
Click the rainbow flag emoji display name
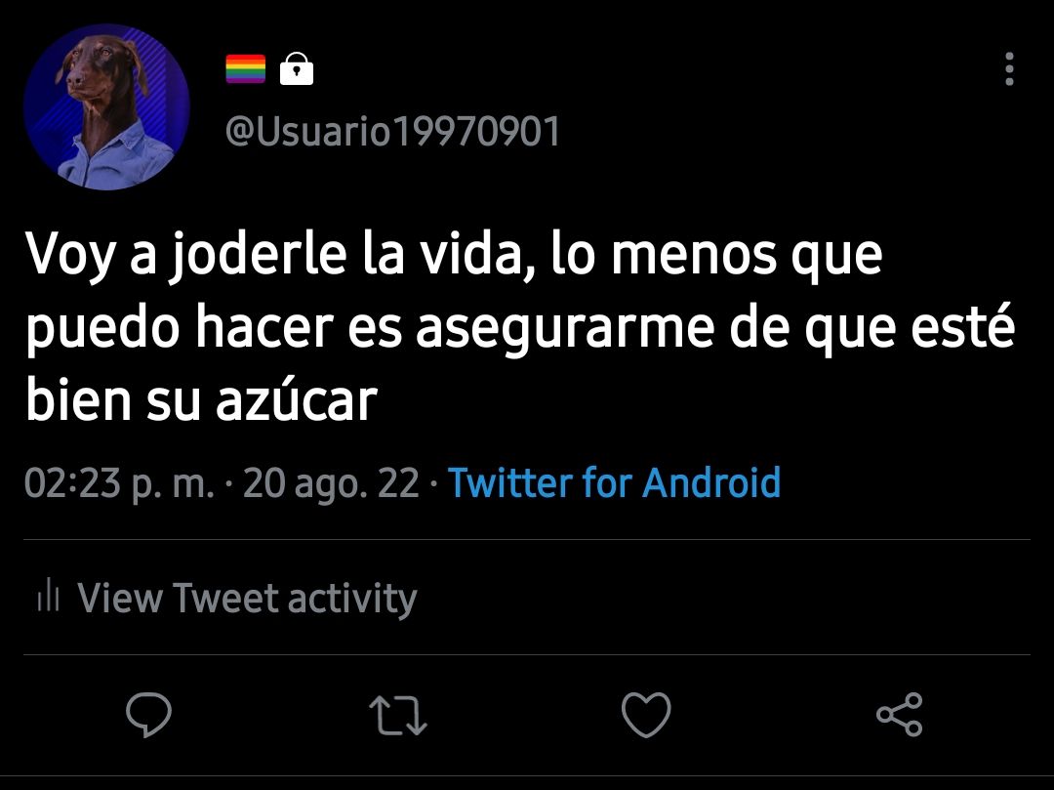245,68
